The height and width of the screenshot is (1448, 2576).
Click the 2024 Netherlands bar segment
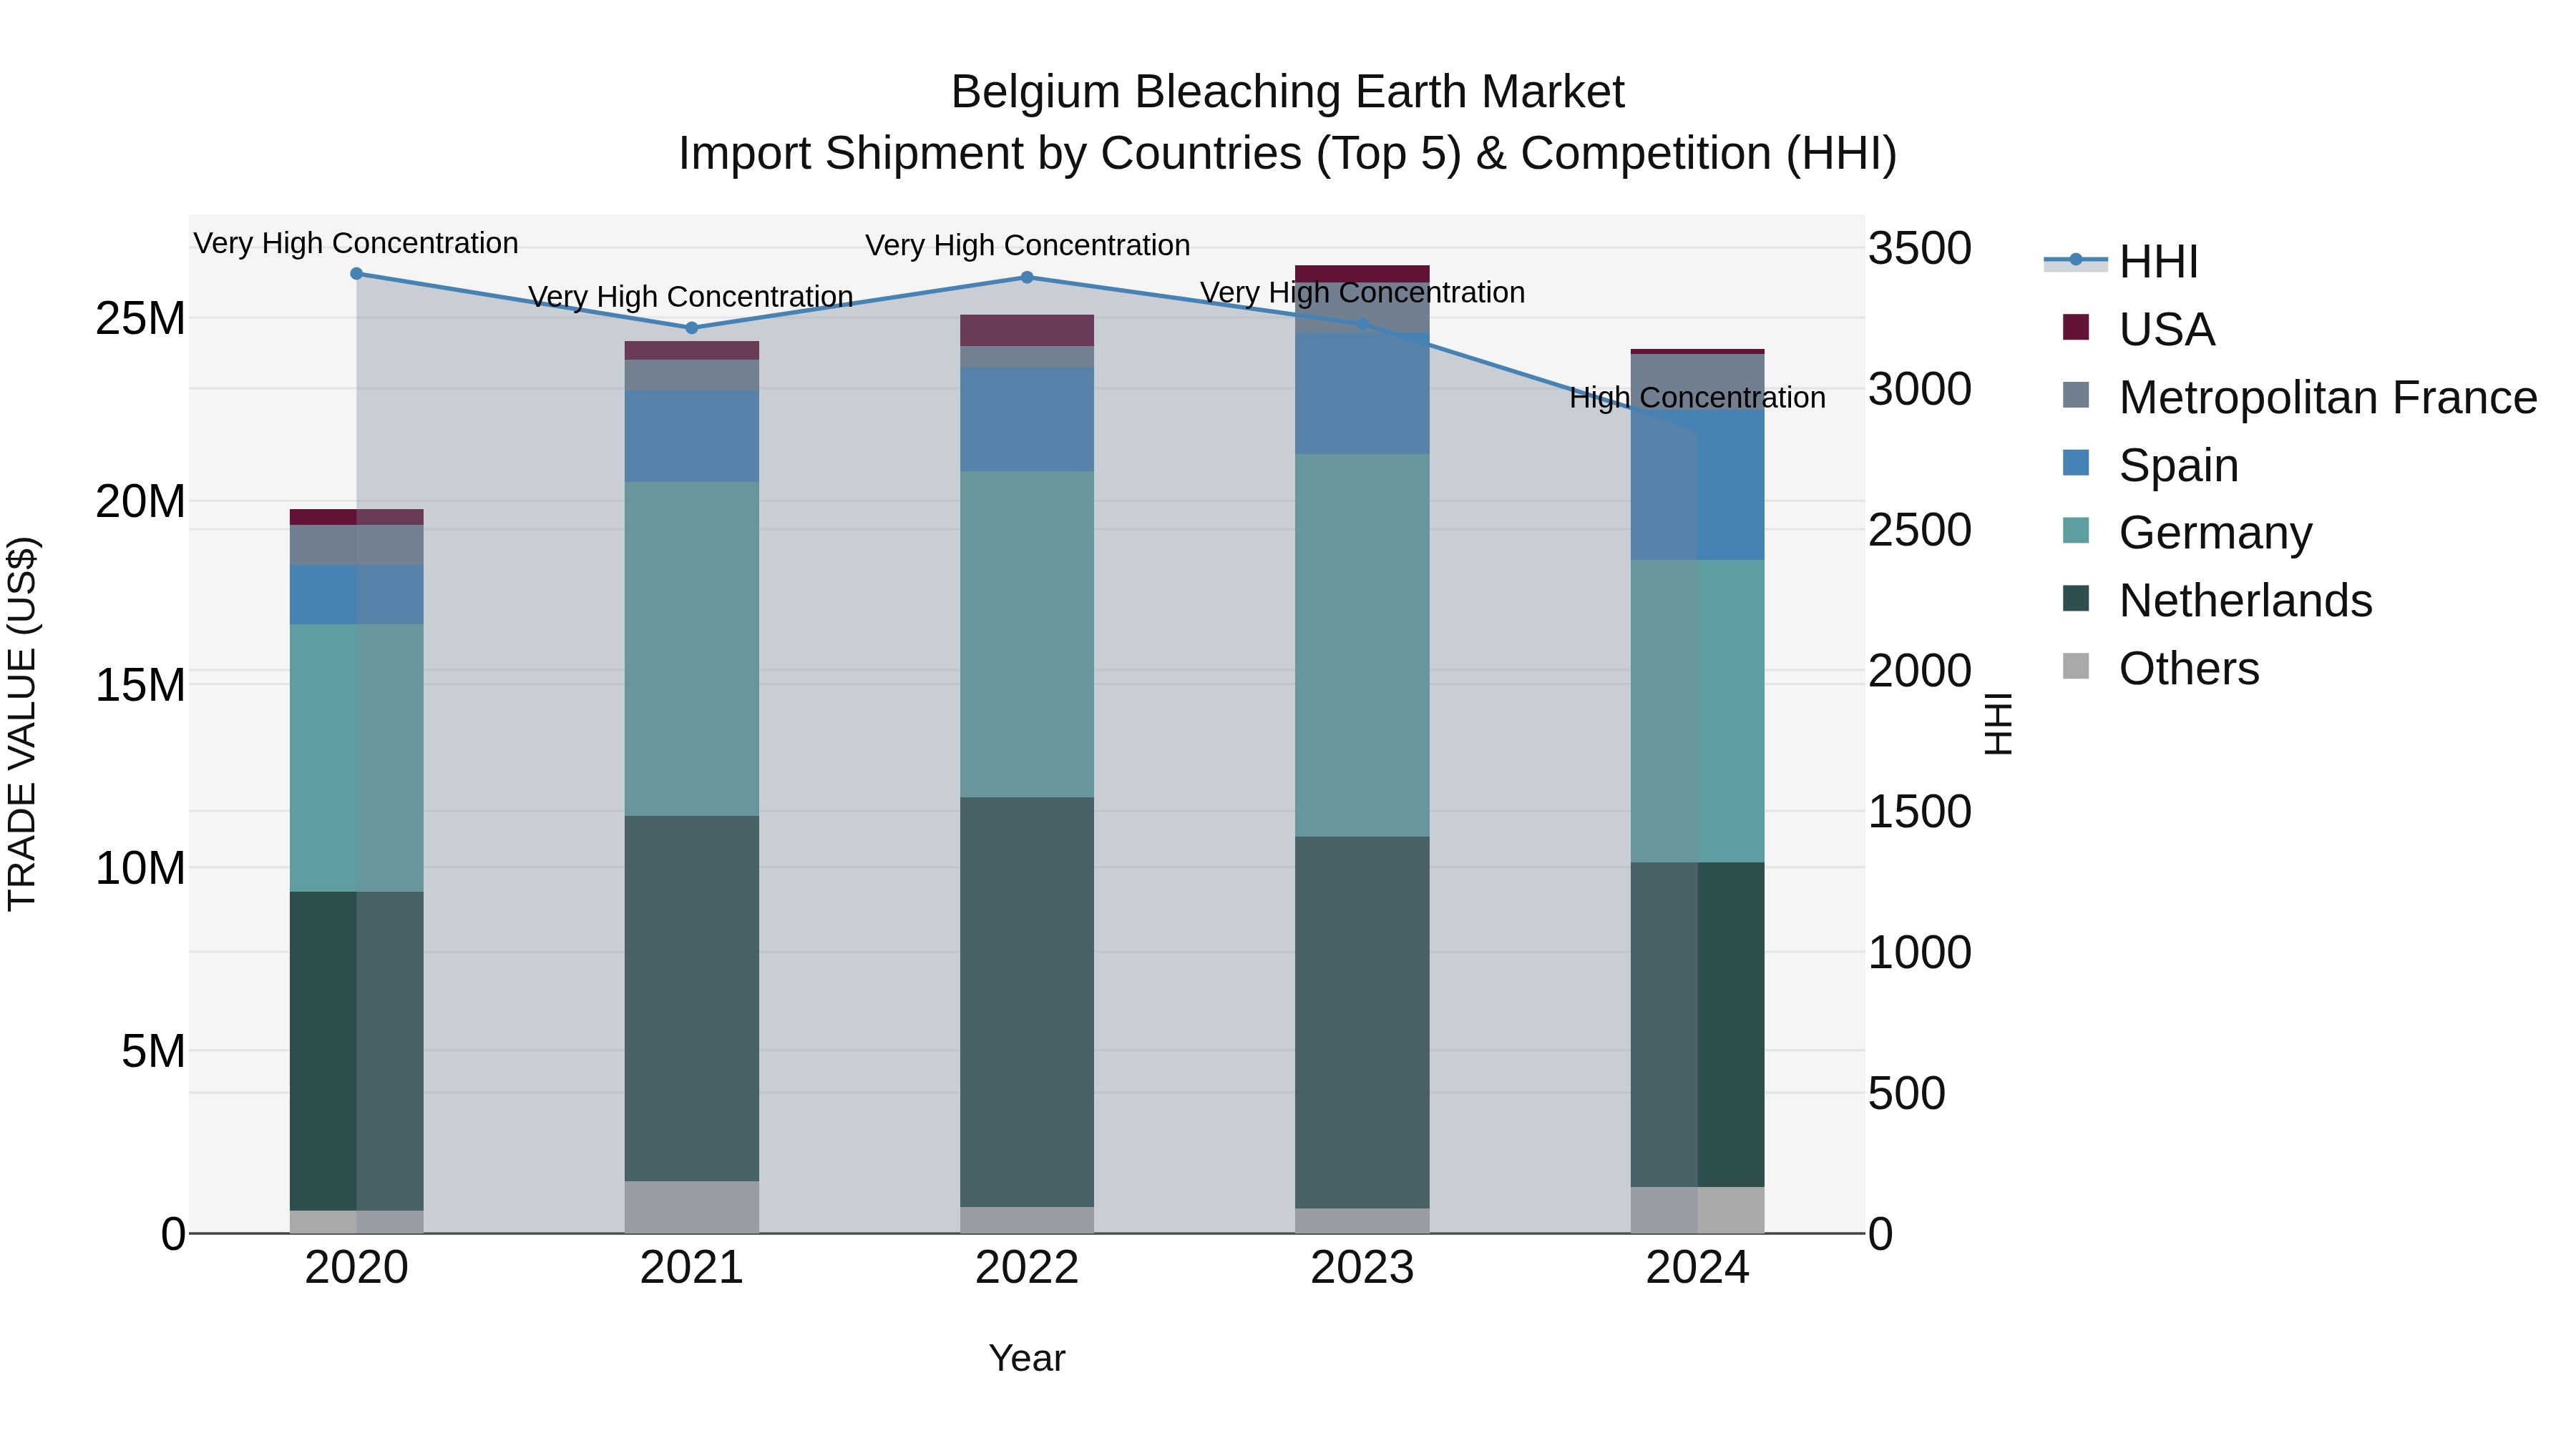click(x=1698, y=1025)
